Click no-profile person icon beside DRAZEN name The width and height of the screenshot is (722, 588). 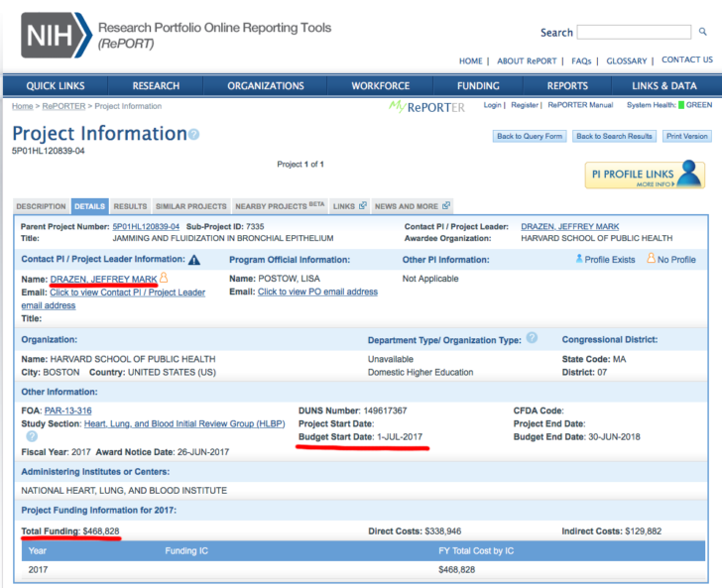pyautogui.click(x=164, y=278)
